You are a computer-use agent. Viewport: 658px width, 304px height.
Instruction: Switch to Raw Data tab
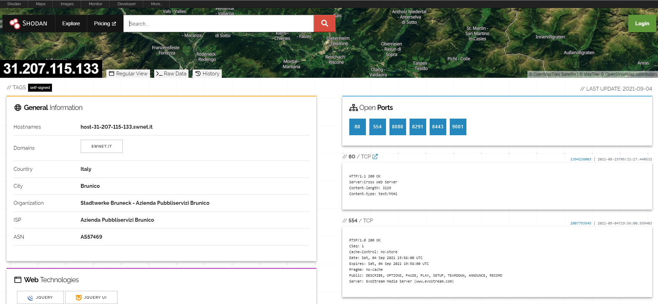tap(171, 74)
